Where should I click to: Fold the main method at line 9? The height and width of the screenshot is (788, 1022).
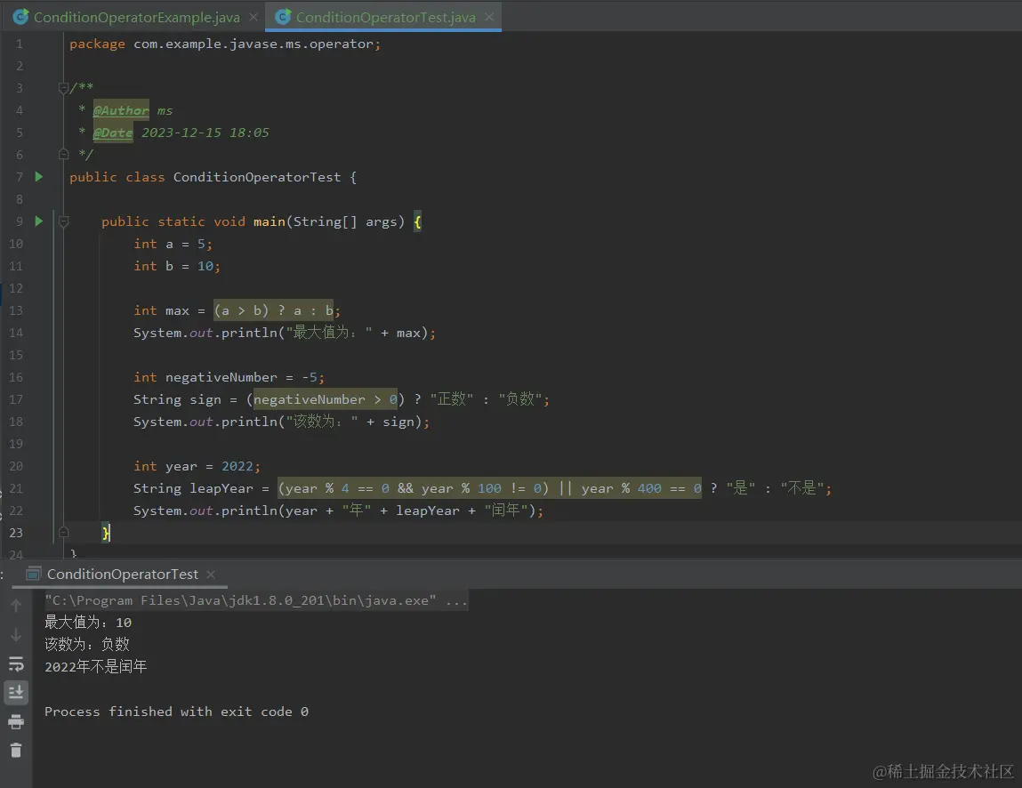(63, 221)
